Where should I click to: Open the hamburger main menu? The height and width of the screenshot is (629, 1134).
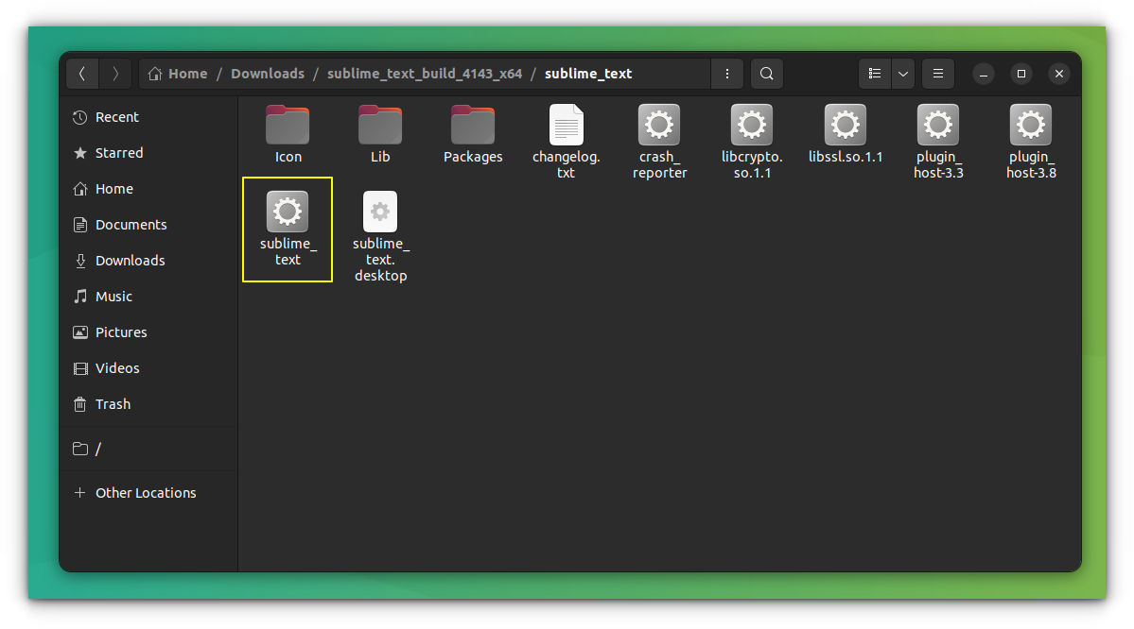(938, 74)
